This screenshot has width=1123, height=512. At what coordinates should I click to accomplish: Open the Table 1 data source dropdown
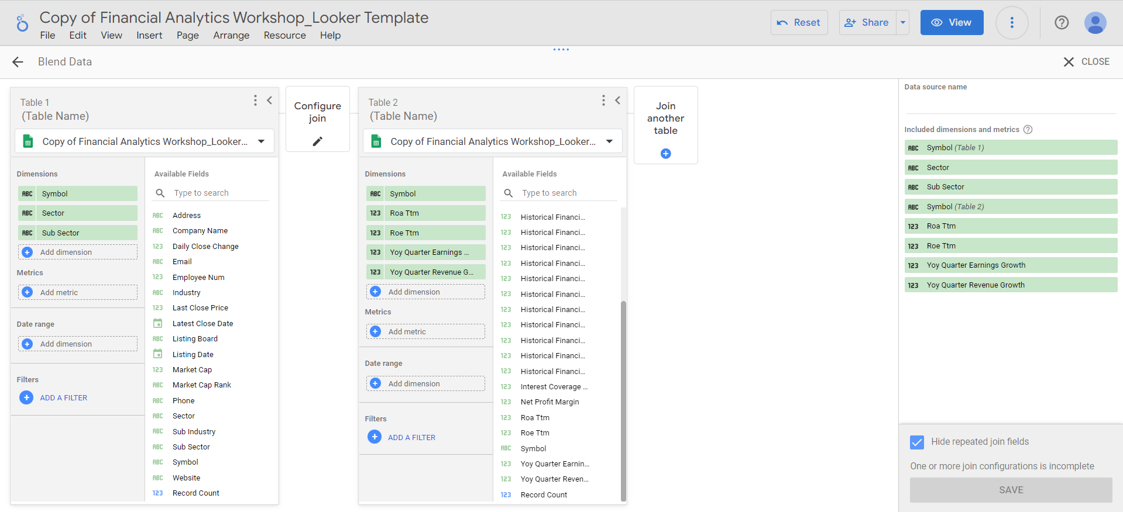pyautogui.click(x=261, y=141)
